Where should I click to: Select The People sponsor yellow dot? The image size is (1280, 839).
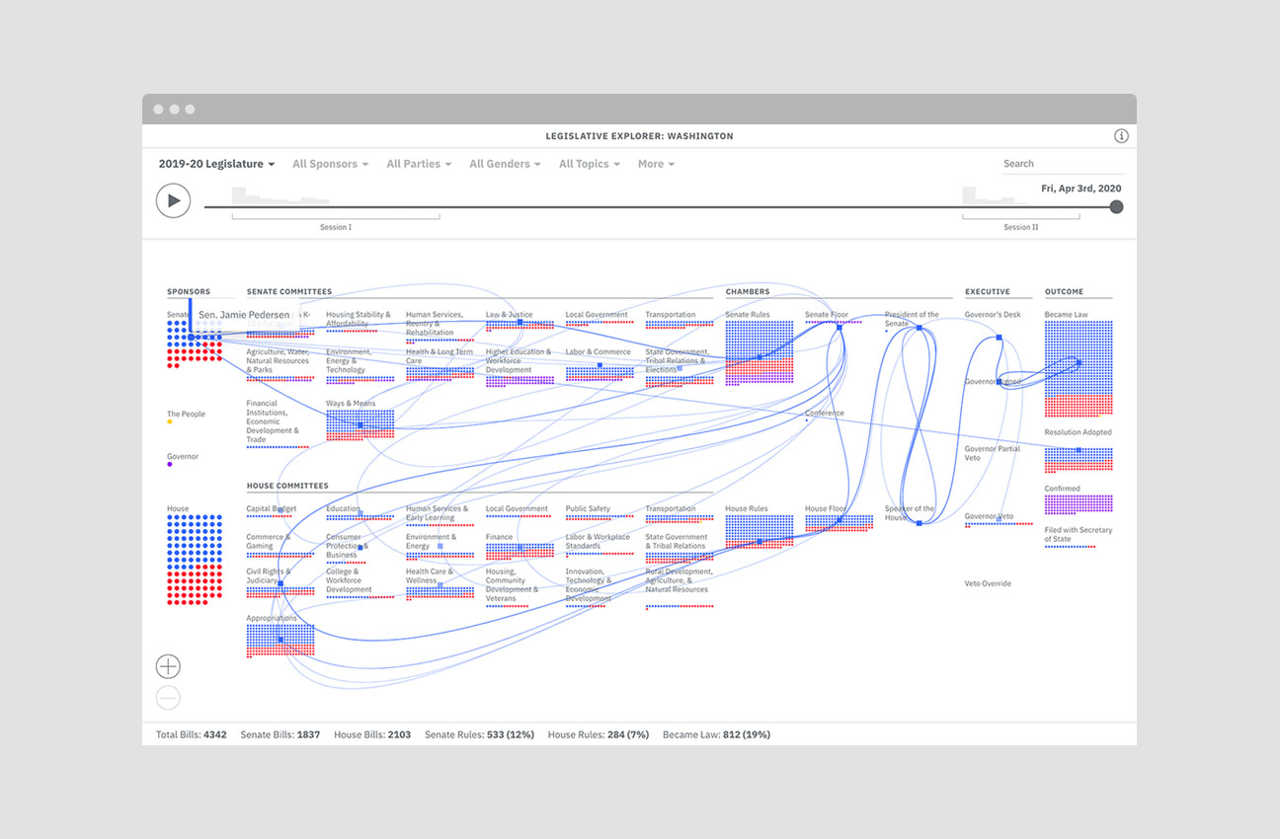point(170,421)
